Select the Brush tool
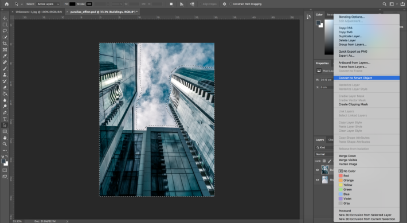The height and width of the screenshot is (223, 407). click(x=5, y=69)
